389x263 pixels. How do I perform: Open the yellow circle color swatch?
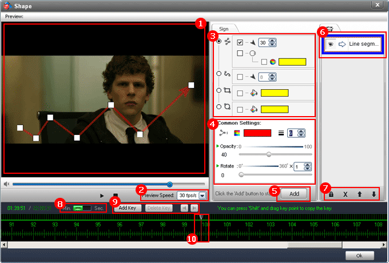(292, 62)
